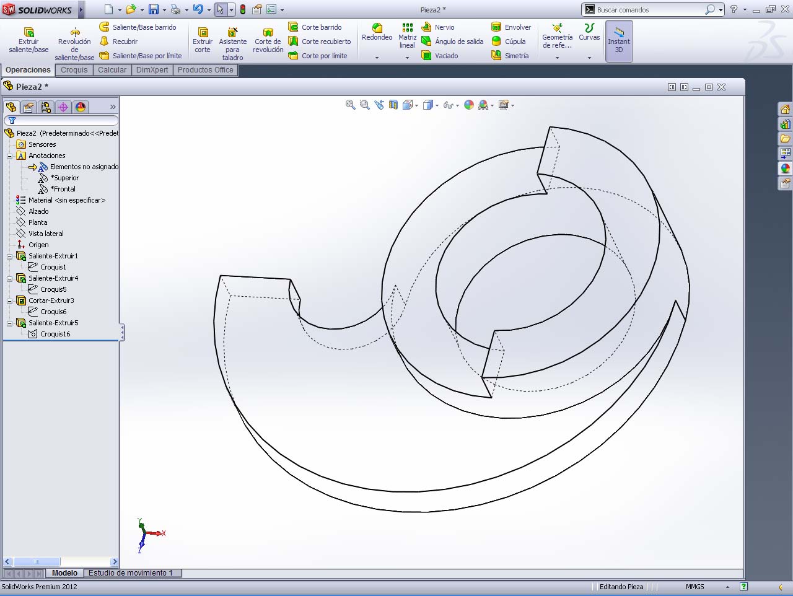
Task: Select the Planta plane item
Action: 32,222
